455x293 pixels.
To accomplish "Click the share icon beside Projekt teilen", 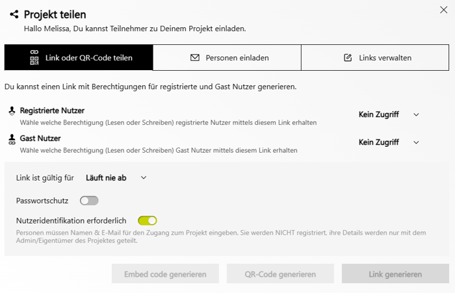I will click(15, 14).
